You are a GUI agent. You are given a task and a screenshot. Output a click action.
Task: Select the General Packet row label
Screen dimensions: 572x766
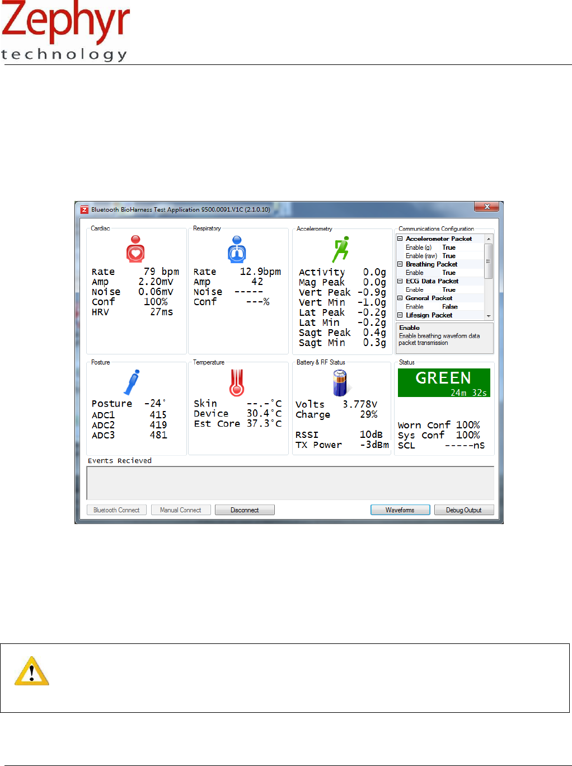429,298
